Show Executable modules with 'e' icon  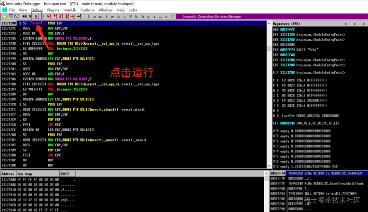pyautogui.click(x=95, y=16)
